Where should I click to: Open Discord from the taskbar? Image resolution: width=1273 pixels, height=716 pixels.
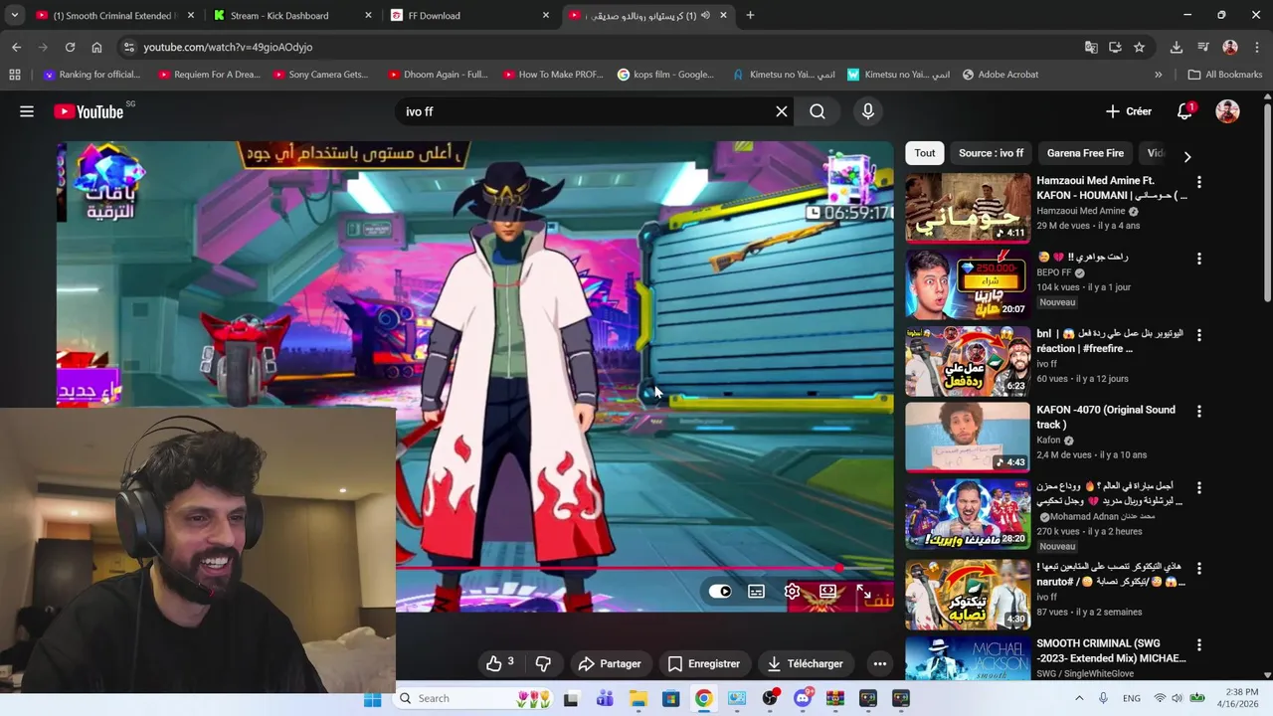coord(803,699)
